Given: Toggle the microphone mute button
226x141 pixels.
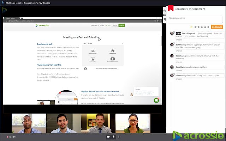Looking at the screenshot, I should (x=114, y=137).
